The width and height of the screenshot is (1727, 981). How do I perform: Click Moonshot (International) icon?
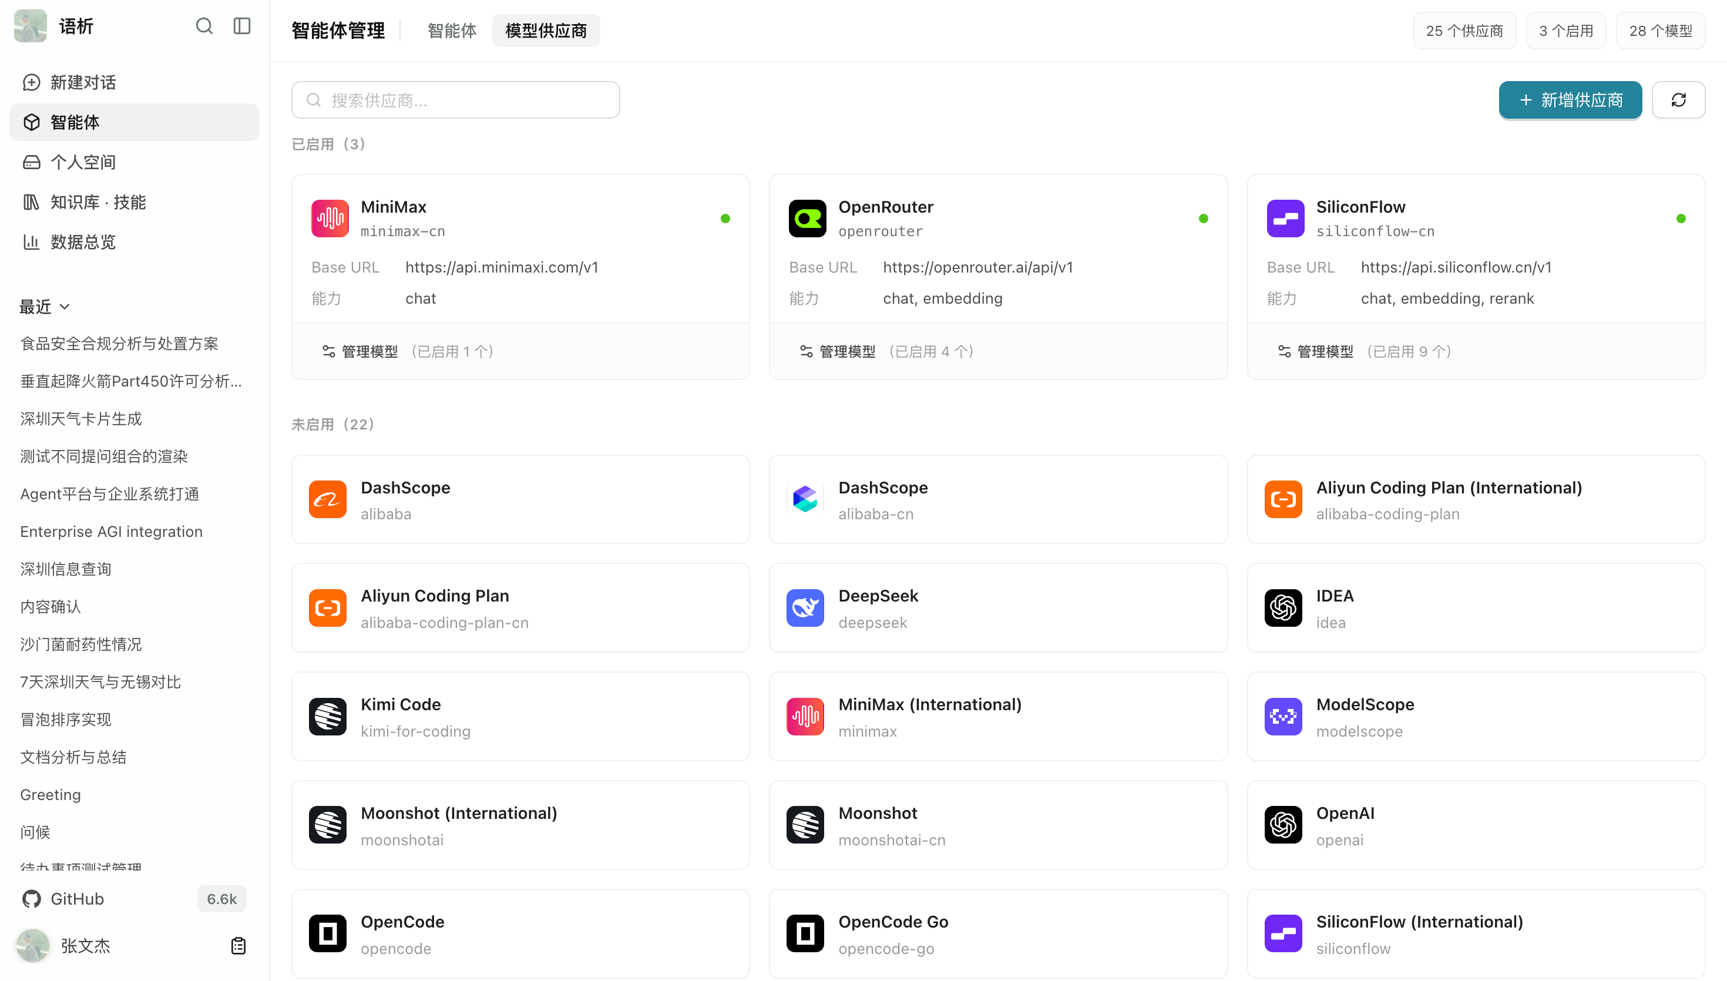(x=327, y=825)
